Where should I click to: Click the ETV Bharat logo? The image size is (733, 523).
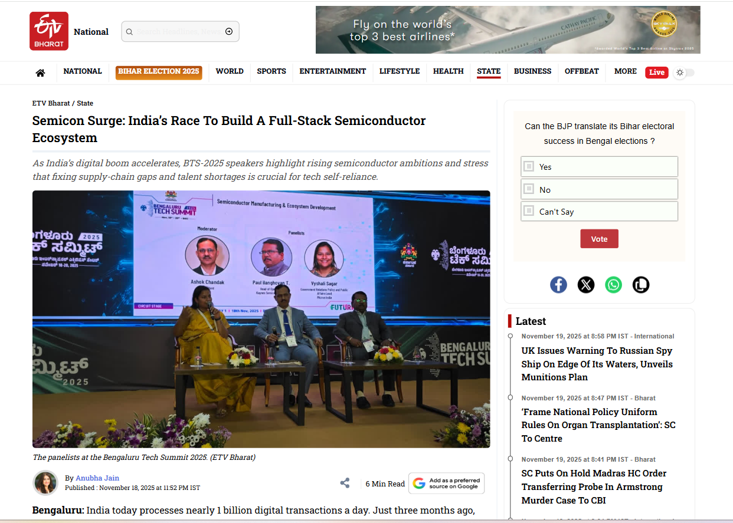pos(49,31)
